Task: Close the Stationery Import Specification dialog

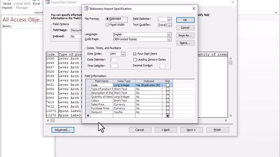Action: point(194,9)
